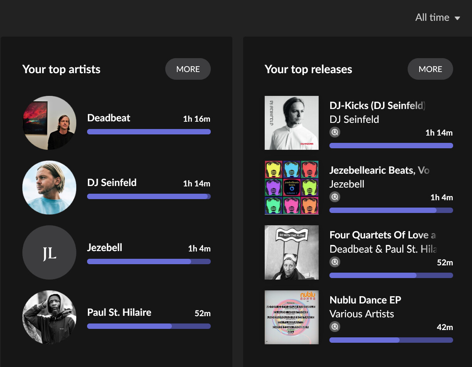Click MORE button for top releases
Screen dimensions: 472x367
pos(430,69)
